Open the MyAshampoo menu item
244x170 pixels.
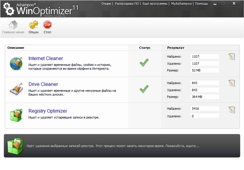(x=182, y=4)
